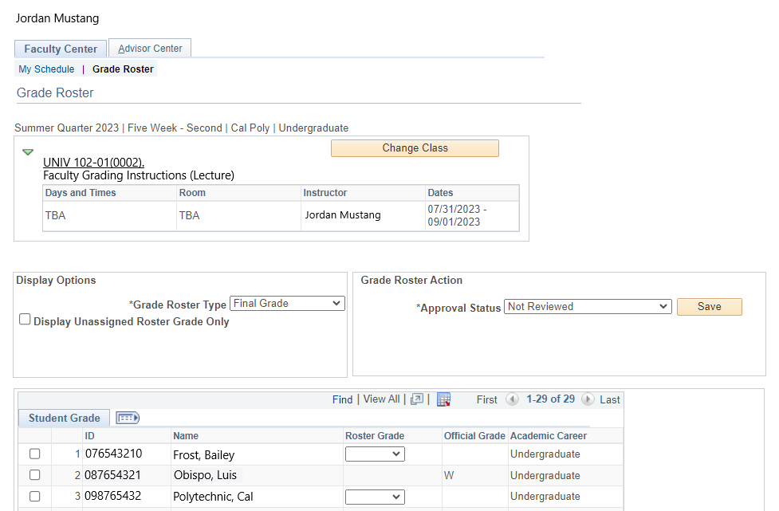The image size is (779, 511).
Task: Switch to the Advisor Center tab
Action: [x=150, y=49]
